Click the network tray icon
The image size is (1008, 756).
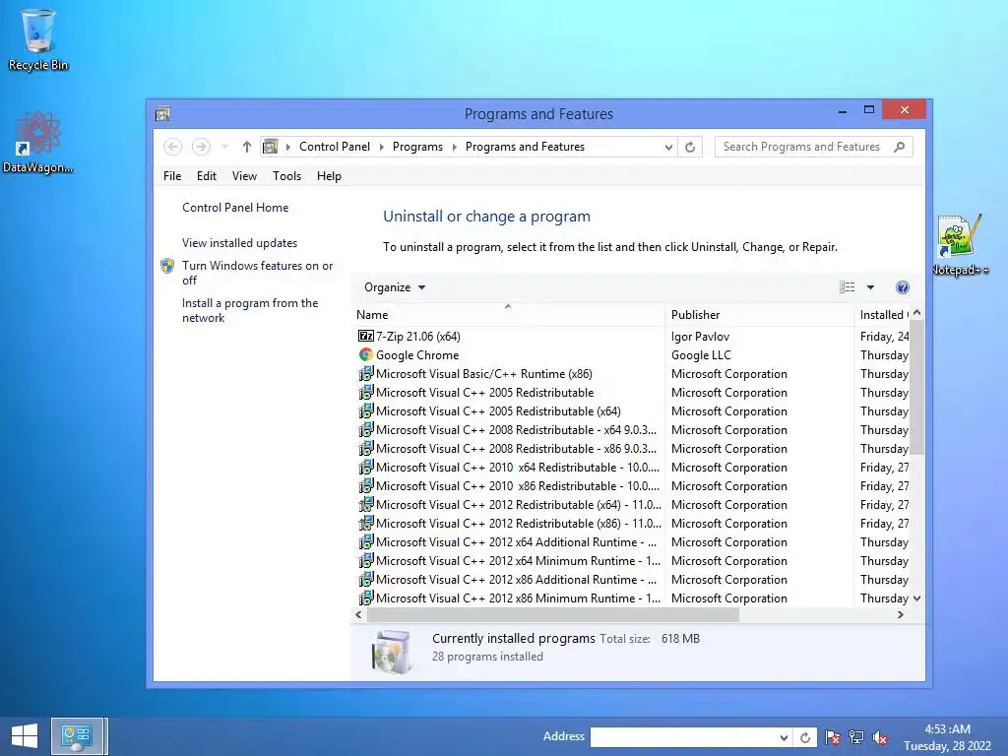[x=856, y=737]
